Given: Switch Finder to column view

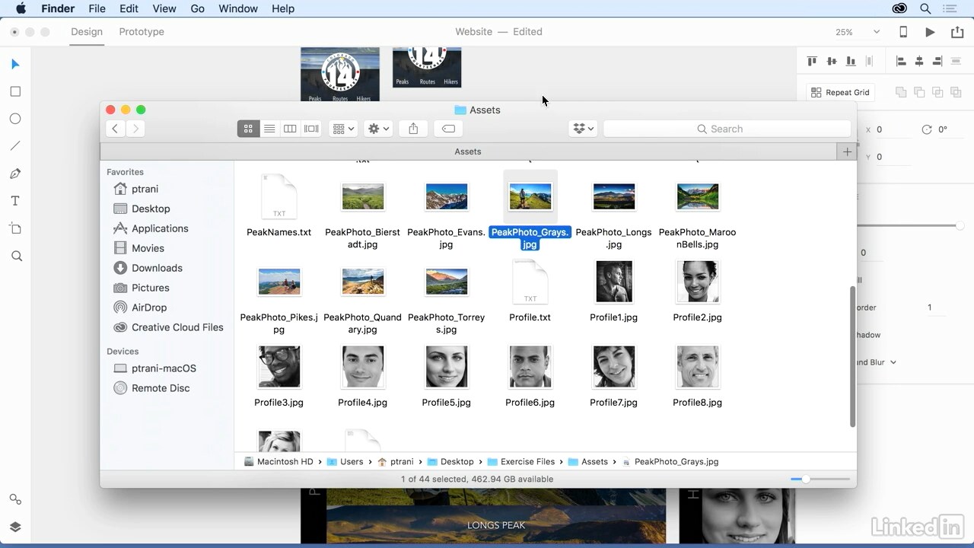Looking at the screenshot, I should click(x=290, y=129).
